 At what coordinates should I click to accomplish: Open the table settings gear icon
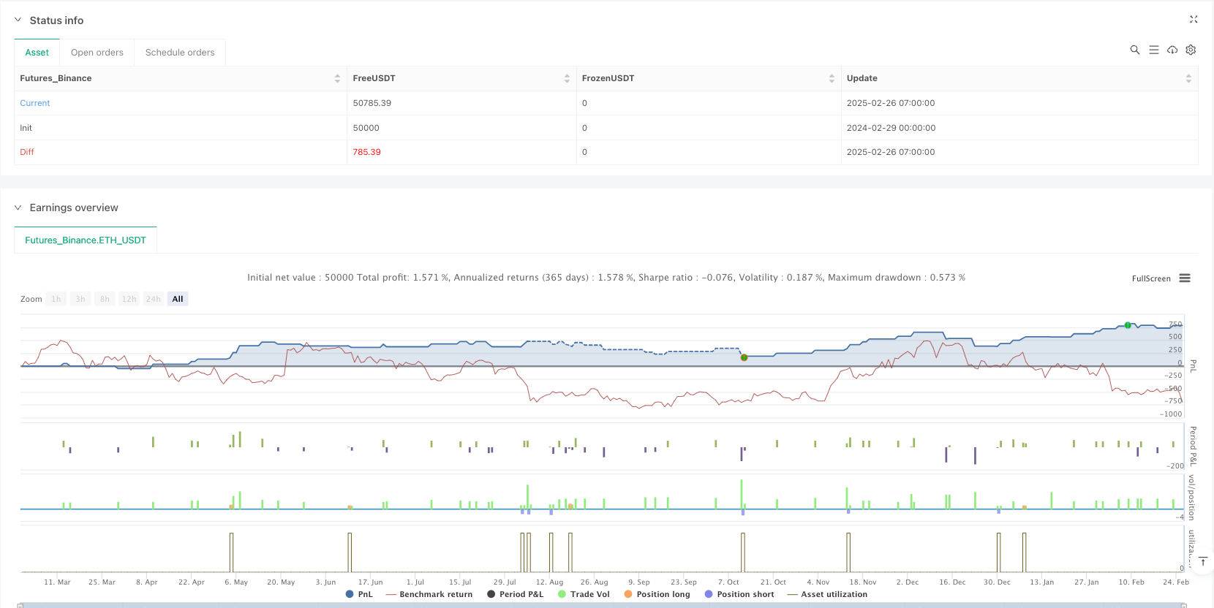pyautogui.click(x=1191, y=50)
